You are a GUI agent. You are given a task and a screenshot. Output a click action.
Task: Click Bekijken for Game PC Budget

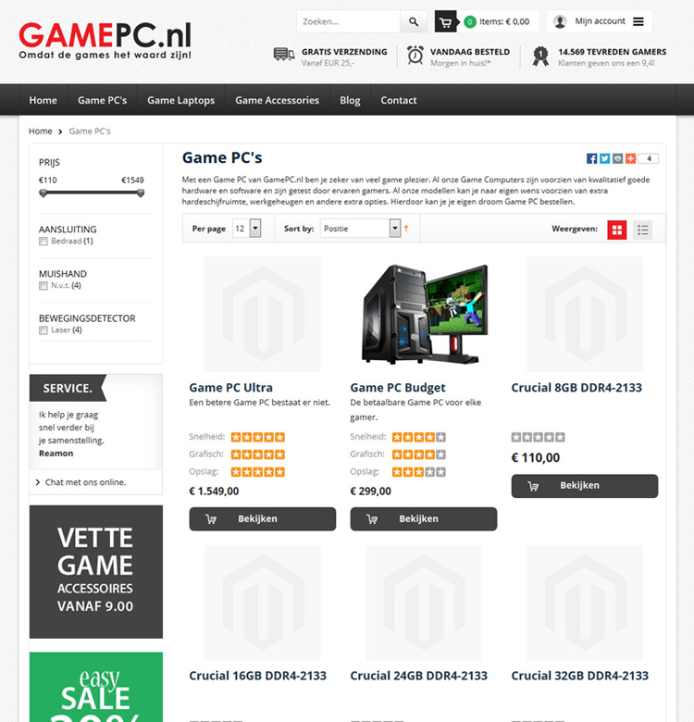tap(424, 519)
